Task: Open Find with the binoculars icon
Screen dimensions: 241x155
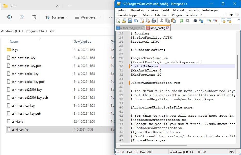Action: click(x=195, y=21)
